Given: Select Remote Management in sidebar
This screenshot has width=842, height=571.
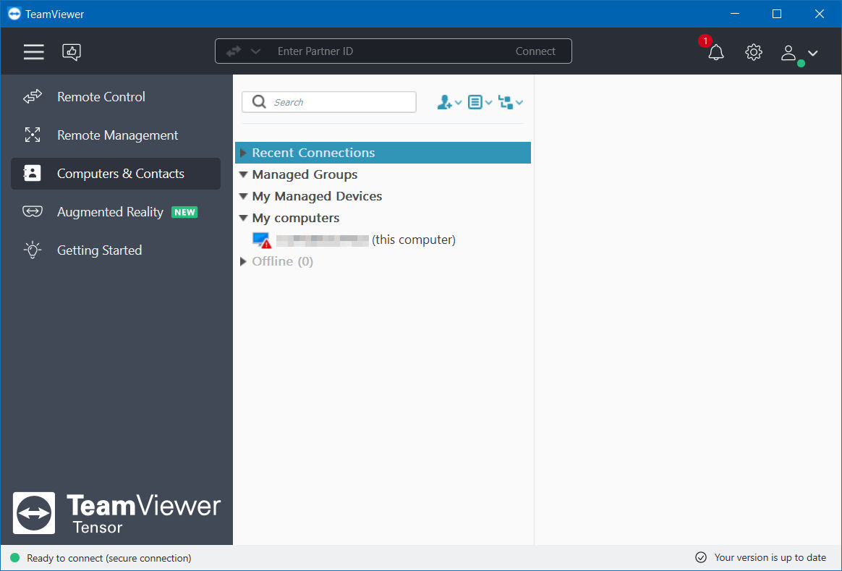Looking at the screenshot, I should [x=116, y=135].
